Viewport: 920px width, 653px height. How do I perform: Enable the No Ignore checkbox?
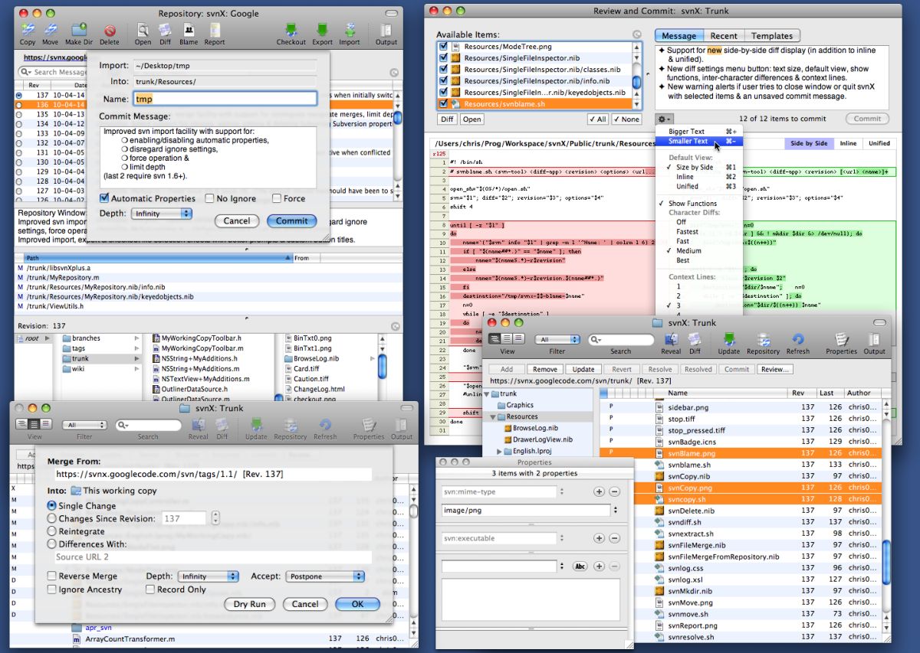(x=209, y=198)
